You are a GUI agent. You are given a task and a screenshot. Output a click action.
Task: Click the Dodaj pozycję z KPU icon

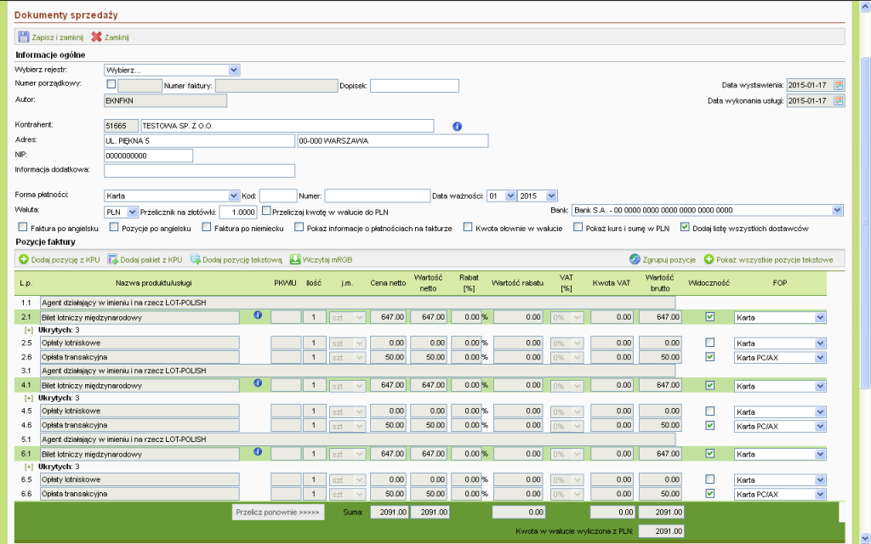coord(24,259)
